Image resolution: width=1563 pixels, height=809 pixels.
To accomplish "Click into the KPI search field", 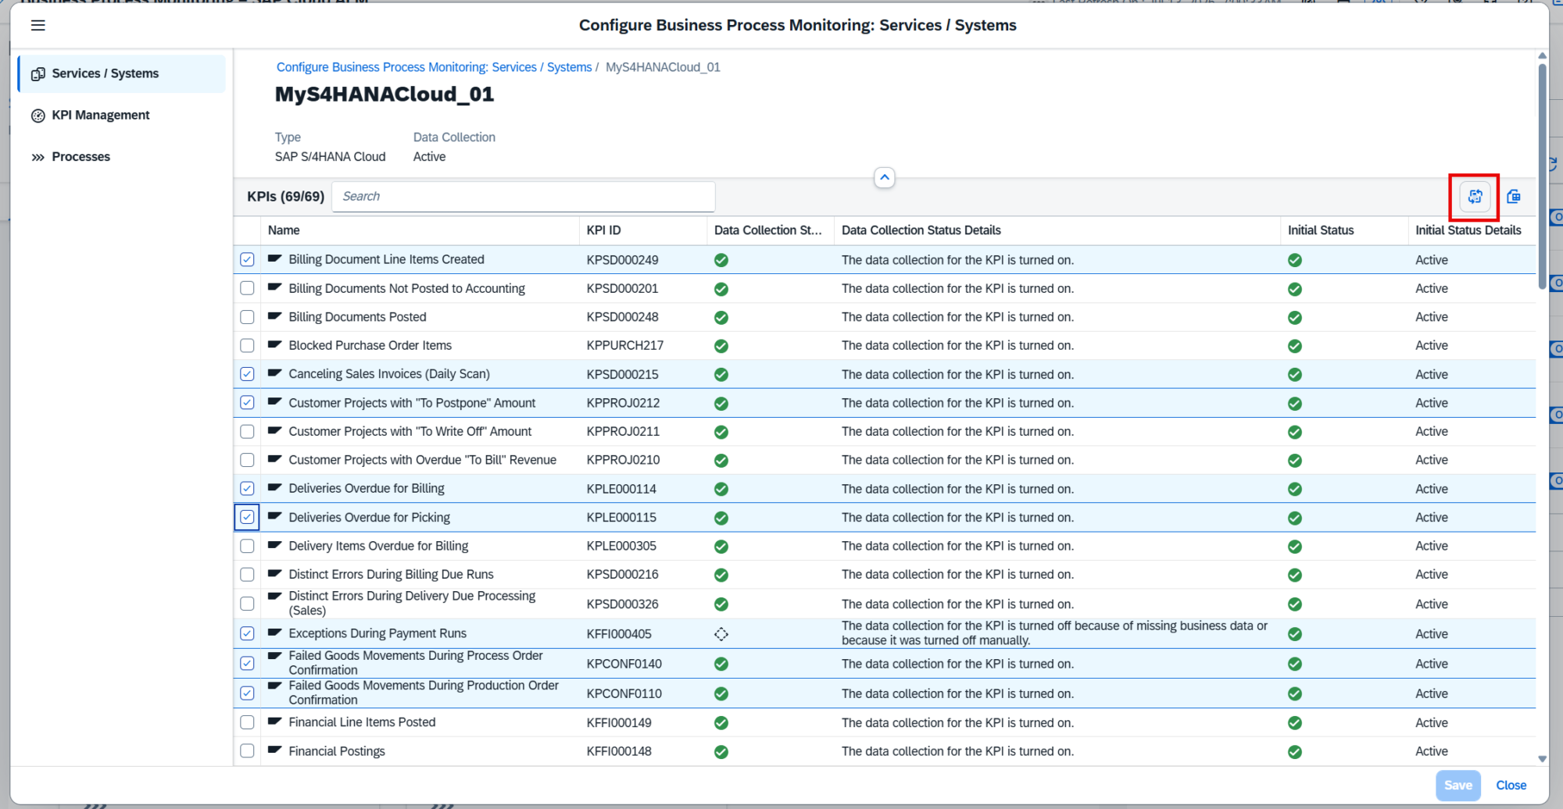I will point(524,197).
